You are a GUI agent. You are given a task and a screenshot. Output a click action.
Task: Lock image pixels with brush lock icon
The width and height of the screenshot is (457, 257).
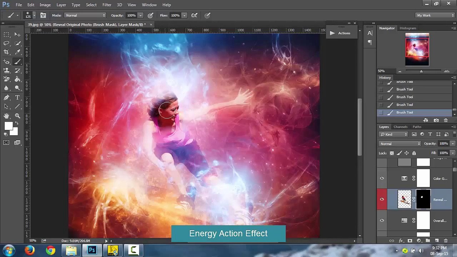(x=399, y=153)
